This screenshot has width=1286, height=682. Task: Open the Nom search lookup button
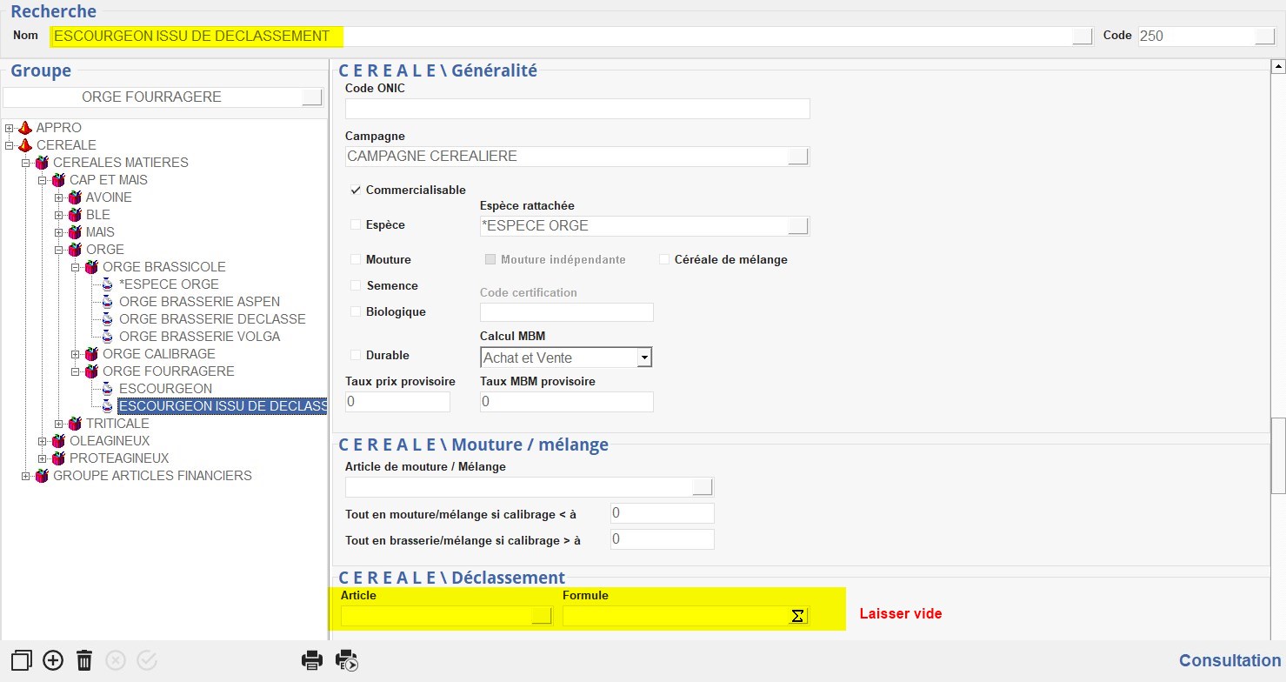[x=1082, y=37]
